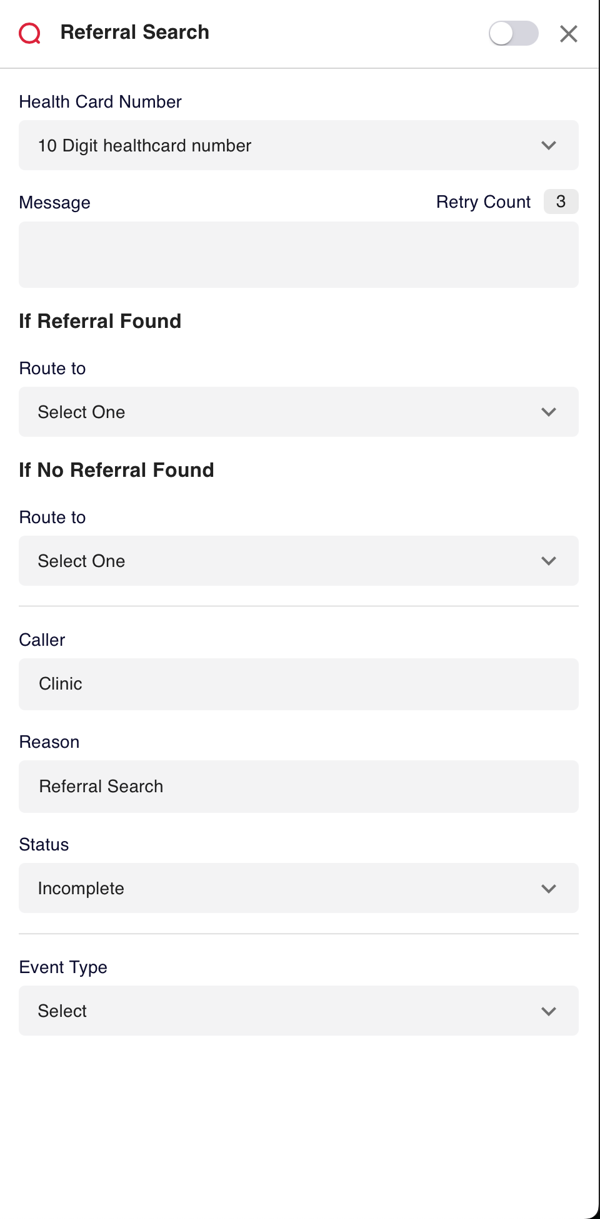Click into the Message text area
This screenshot has height=1219, width=600.
299,255
